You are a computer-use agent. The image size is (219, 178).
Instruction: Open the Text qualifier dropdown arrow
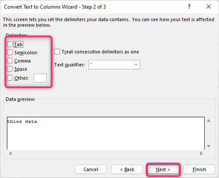(x=136, y=65)
